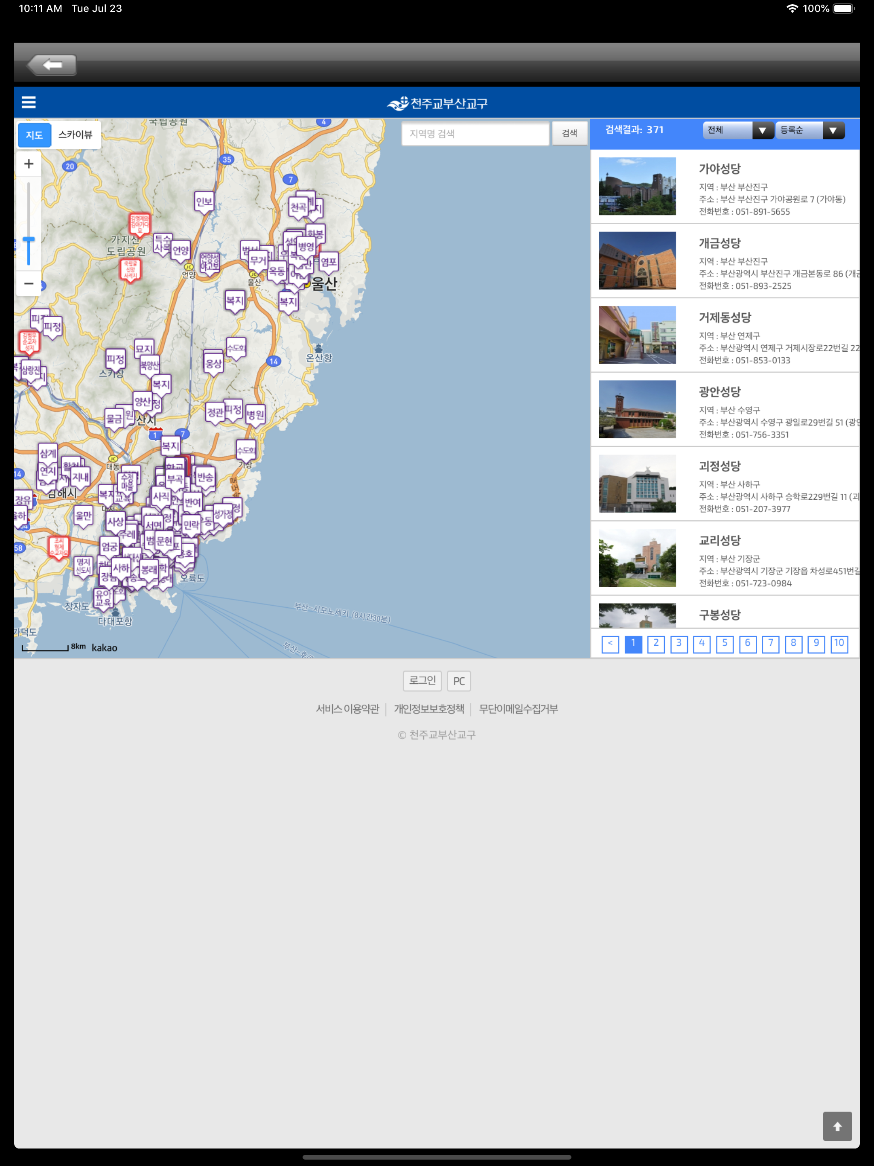Select the 병원 map marker
Image resolution: width=874 pixels, height=1166 pixels.
[256, 416]
